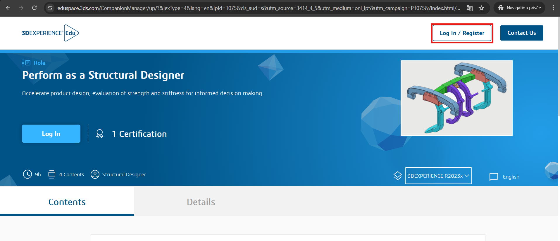
Task: Click the translate page icon
Action: coord(470,8)
